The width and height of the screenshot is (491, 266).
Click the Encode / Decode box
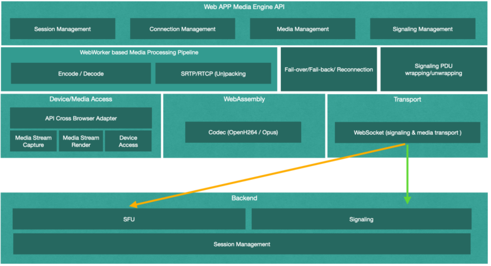[x=81, y=73]
